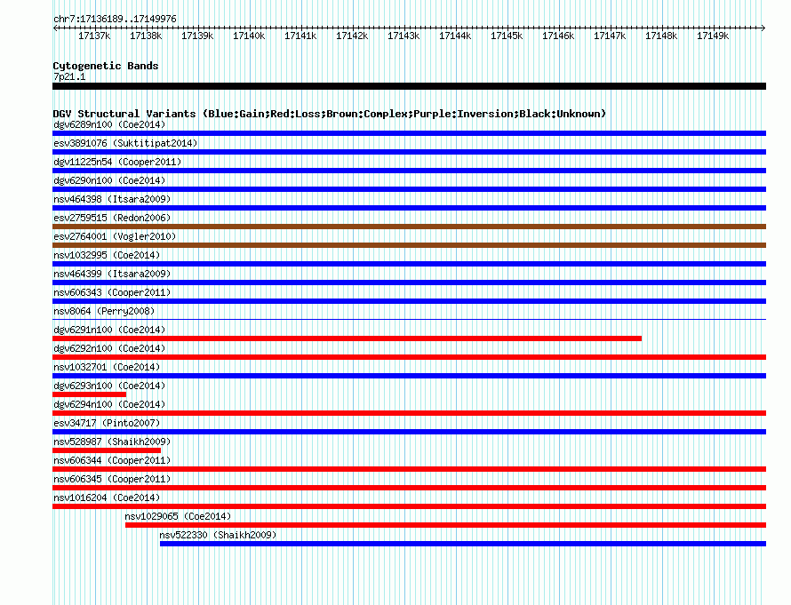This screenshot has width=791, height=605.
Task: Click esv34717 (Pinto2007) label
Action: [x=107, y=423]
